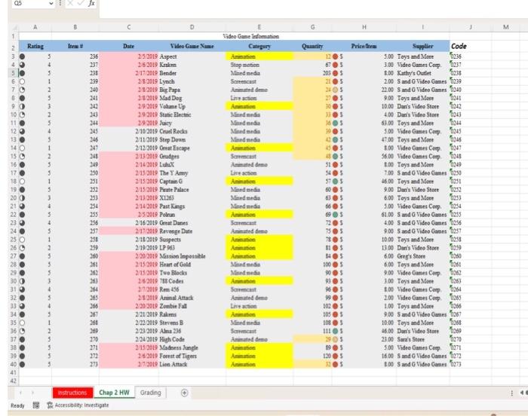Click item number 273 in Lion Attack row
This screenshot has width=528, height=416.
point(75,364)
